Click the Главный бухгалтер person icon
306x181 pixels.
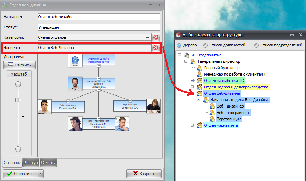click(199, 68)
